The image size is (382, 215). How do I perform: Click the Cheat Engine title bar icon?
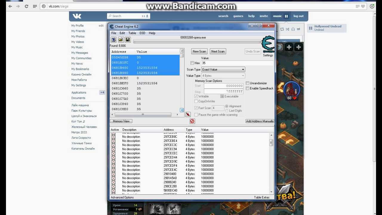coord(112,27)
